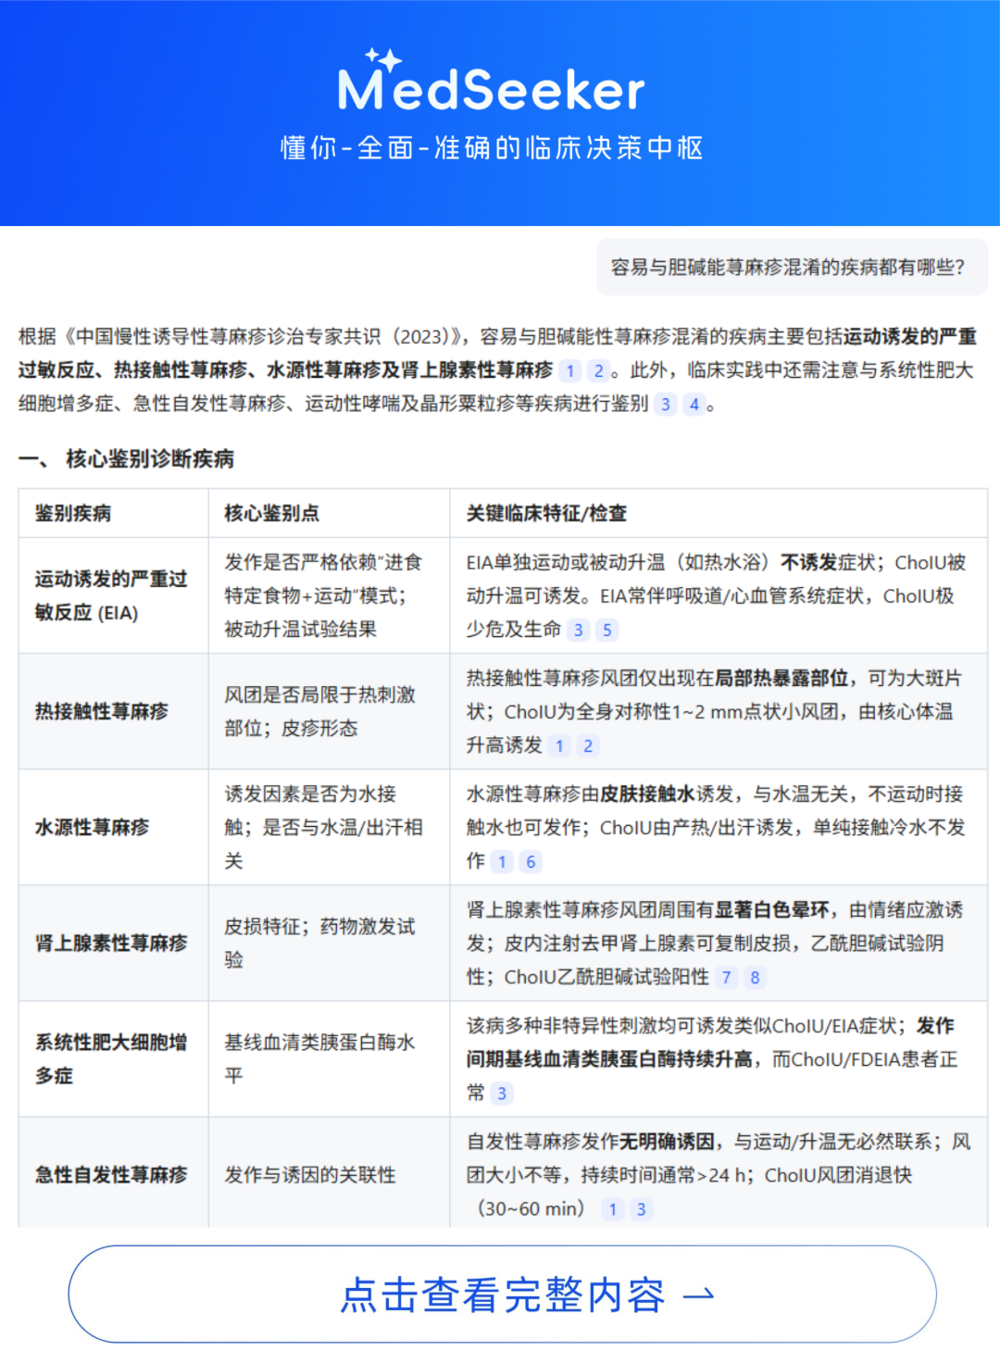Open citation badge 6 in 水源性荨麻疹 row
1000x1351 pixels.
(x=531, y=862)
